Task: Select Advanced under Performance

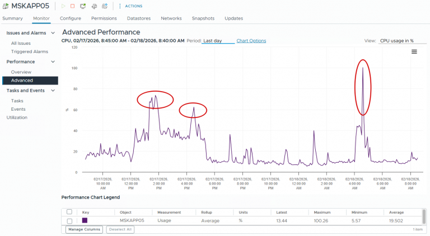Action: point(30,80)
